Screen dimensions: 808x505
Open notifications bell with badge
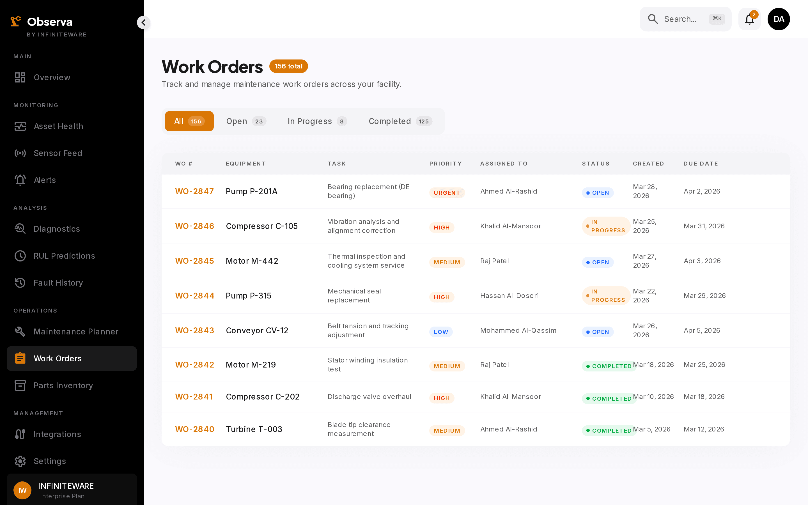(750, 19)
